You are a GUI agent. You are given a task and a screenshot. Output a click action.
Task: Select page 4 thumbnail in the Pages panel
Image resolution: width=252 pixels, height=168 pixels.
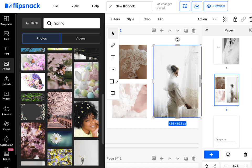(x=226, y=51)
